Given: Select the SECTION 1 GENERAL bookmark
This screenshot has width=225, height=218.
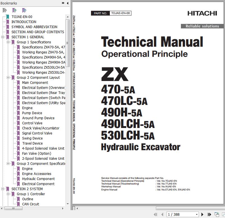Looking at the screenshot, I should 28,37.
